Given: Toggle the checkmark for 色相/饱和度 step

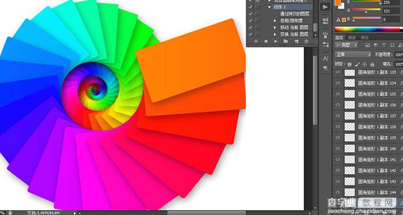Looking at the screenshot, I should pos(250,21).
